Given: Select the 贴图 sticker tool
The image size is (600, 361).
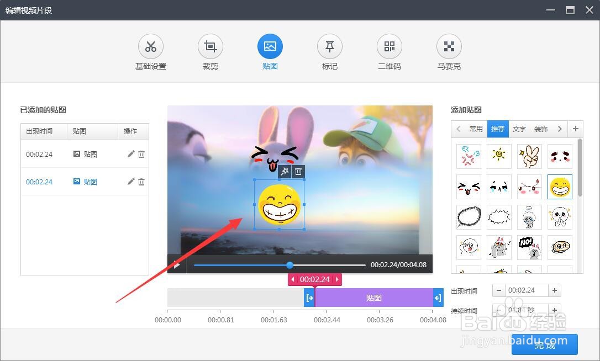Looking at the screenshot, I should tap(270, 47).
